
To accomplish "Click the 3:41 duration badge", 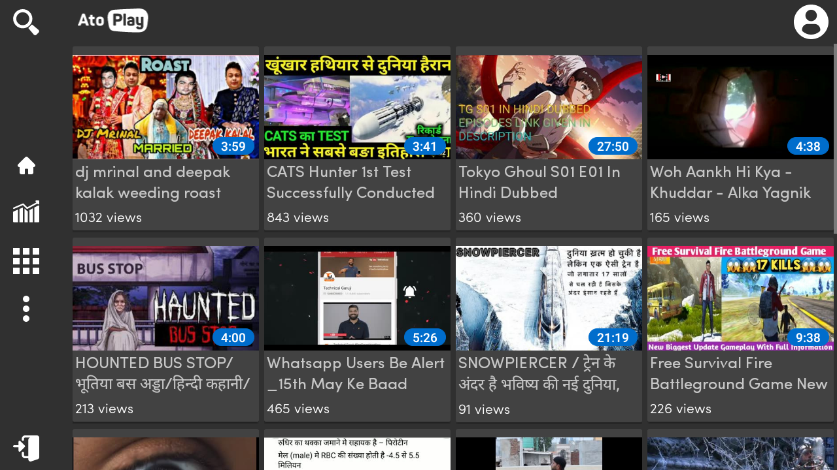I will tap(425, 146).
